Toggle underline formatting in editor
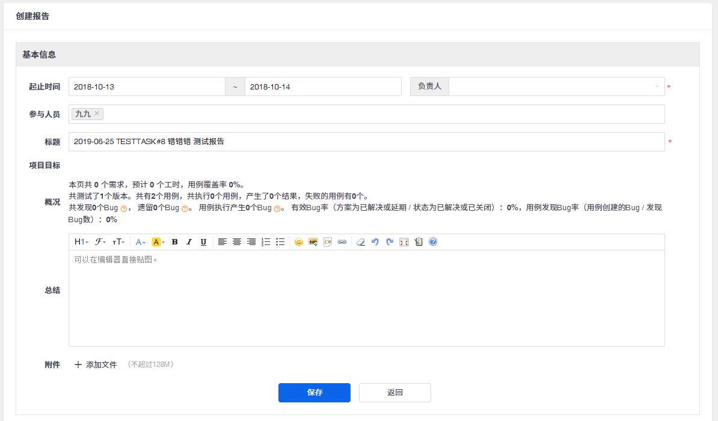718x421 pixels. tap(203, 242)
